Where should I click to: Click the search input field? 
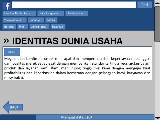(74, 5)
